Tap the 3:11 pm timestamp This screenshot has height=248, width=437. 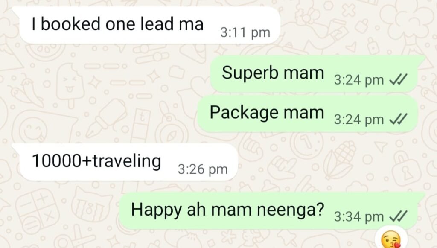245,32
